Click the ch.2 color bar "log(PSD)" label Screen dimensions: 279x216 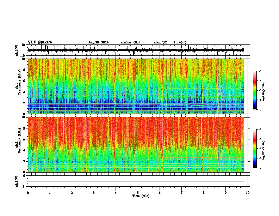coord(263,150)
